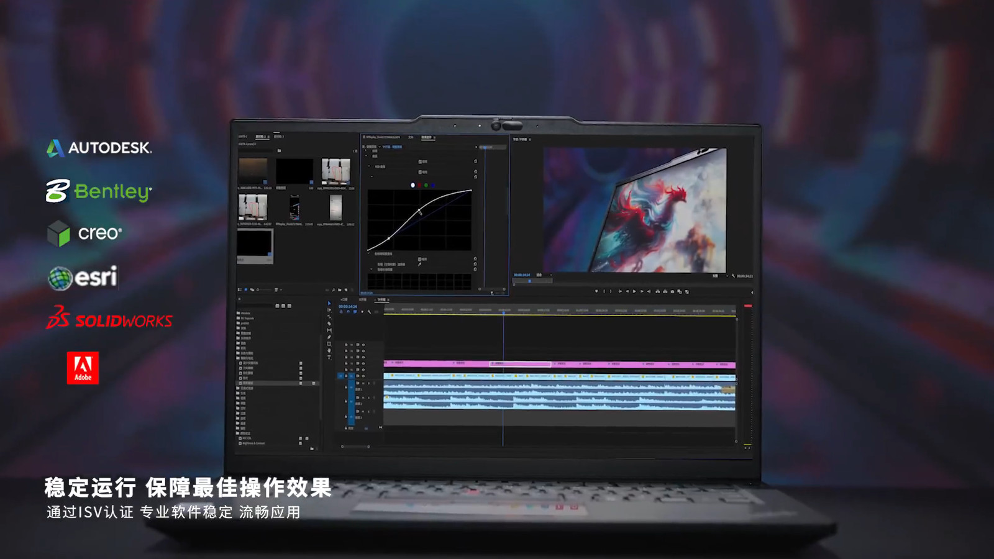This screenshot has height=559, width=994.
Task: Select the Type (T) tool
Action: point(329,357)
